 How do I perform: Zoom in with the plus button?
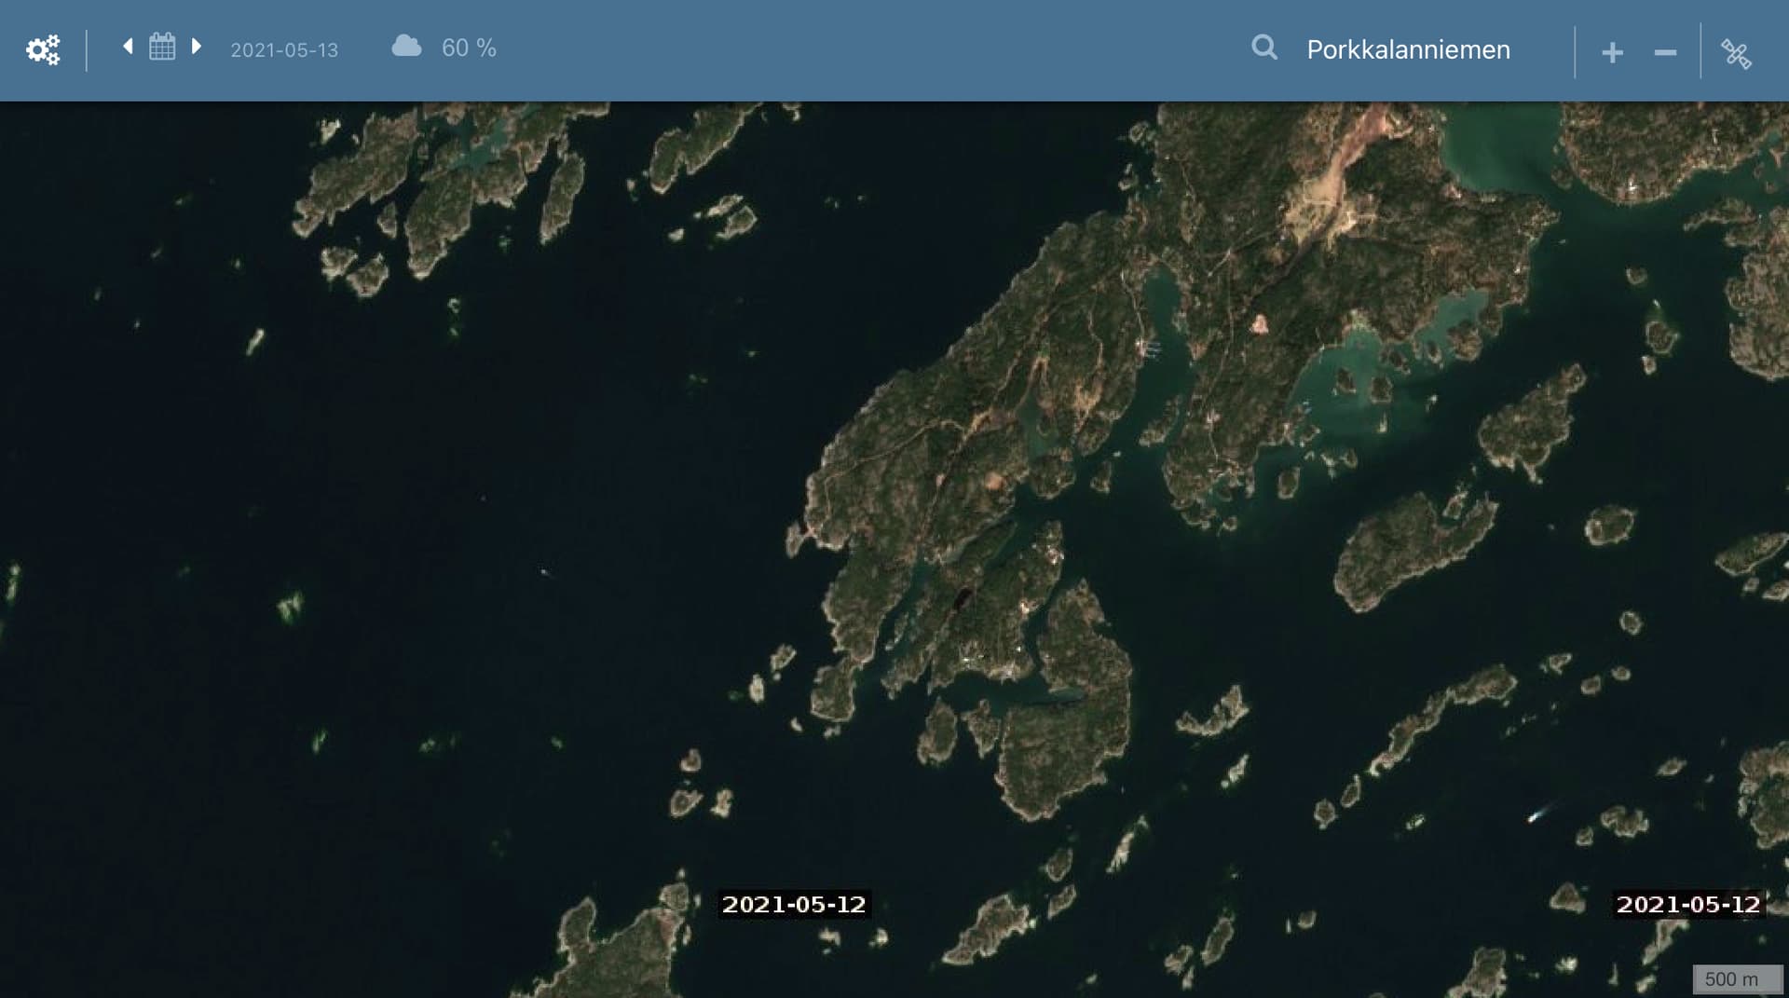[1612, 53]
